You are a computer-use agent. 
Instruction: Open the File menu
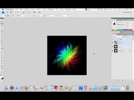click(x=17, y=9)
